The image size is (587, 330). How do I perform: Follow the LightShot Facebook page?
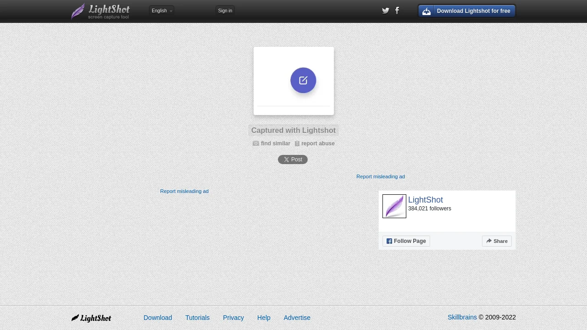click(x=406, y=241)
